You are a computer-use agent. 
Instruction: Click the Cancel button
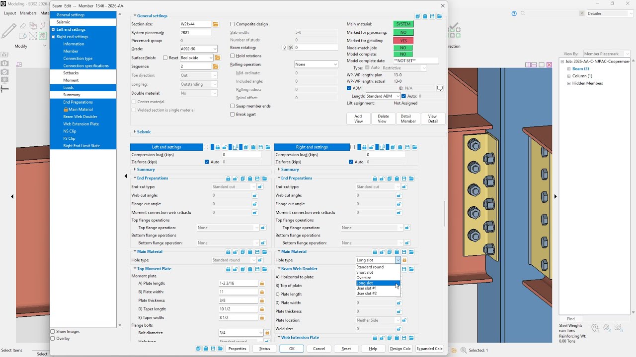tap(319, 349)
